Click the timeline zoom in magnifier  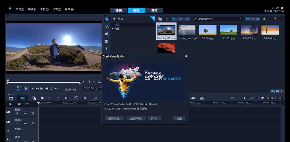[251, 98]
